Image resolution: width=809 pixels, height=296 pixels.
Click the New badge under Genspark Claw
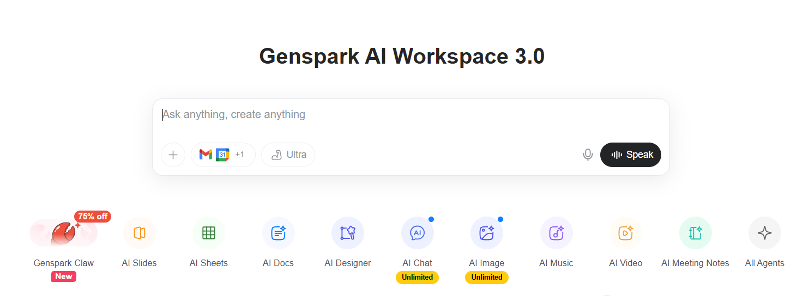tap(64, 276)
